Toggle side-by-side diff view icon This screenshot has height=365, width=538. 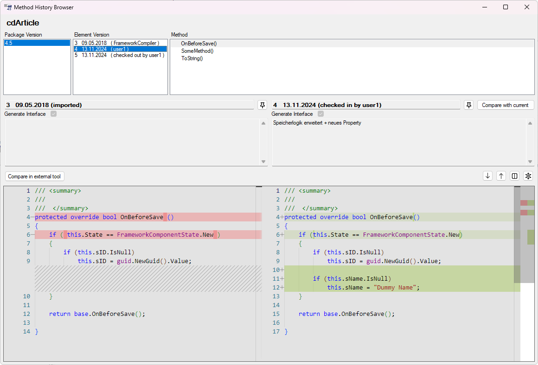[x=515, y=176]
